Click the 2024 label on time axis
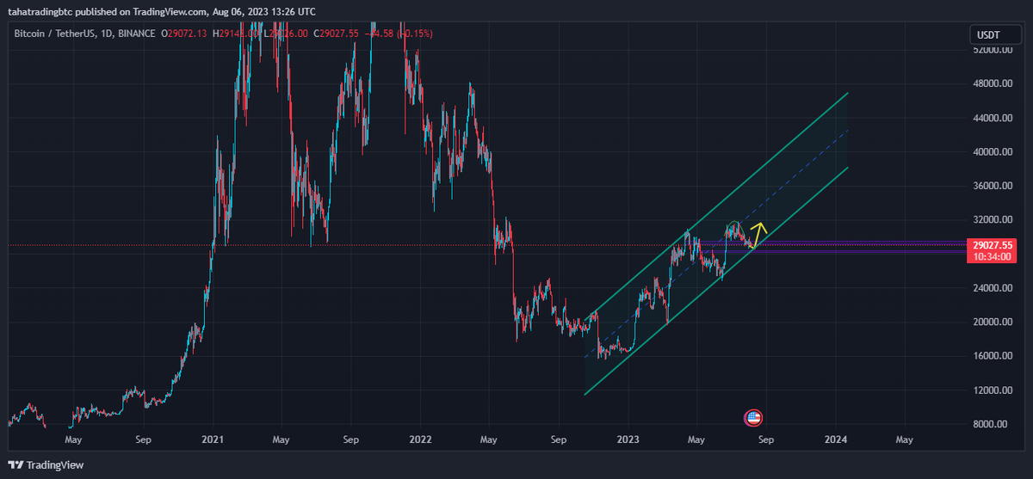The height and width of the screenshot is (479, 1033). pyautogui.click(x=836, y=439)
